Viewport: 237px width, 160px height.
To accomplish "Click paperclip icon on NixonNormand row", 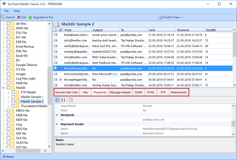I will 61,68.
